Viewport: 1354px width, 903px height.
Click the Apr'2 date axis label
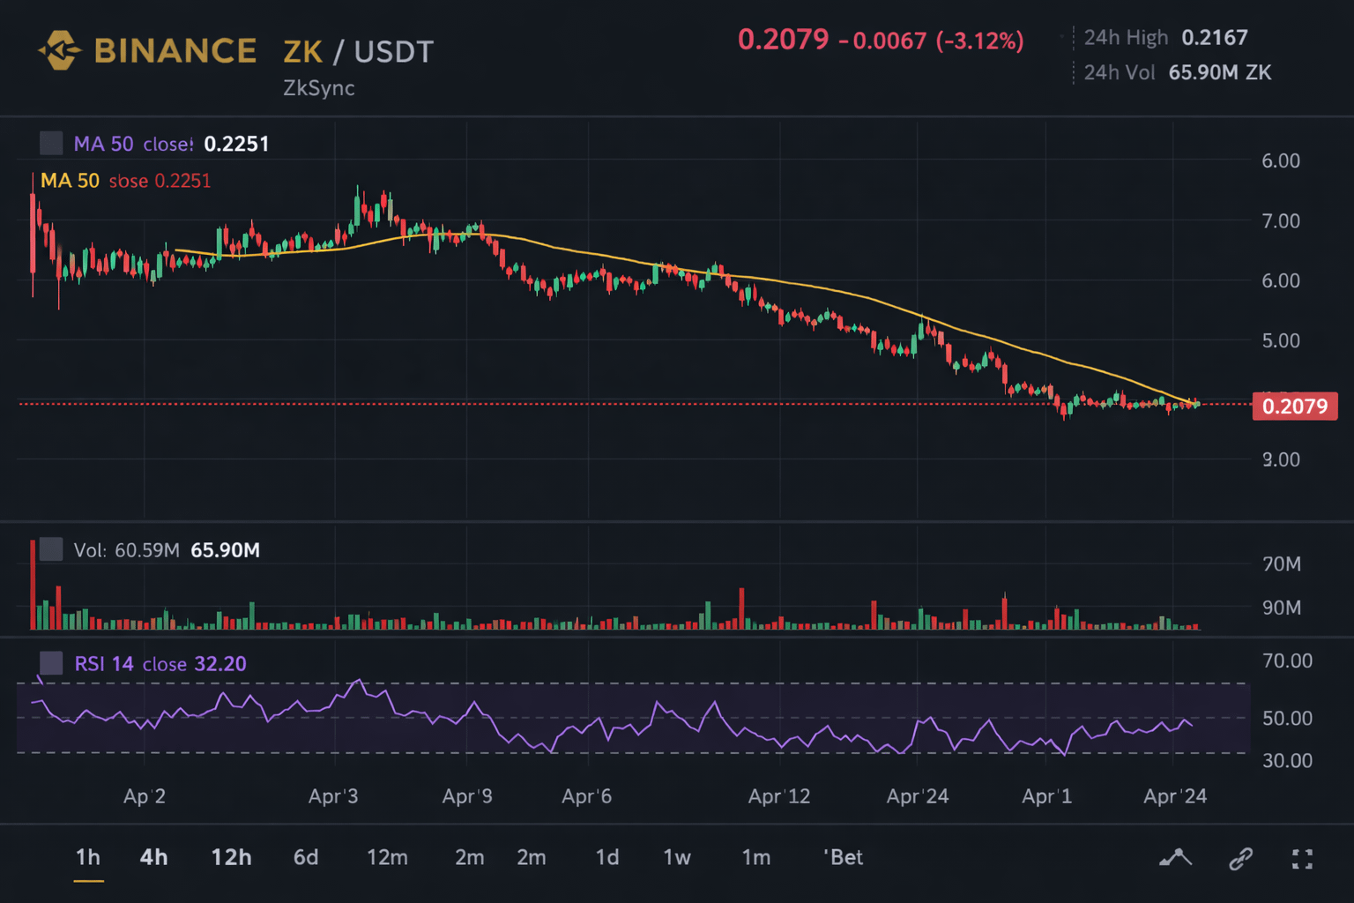(145, 796)
